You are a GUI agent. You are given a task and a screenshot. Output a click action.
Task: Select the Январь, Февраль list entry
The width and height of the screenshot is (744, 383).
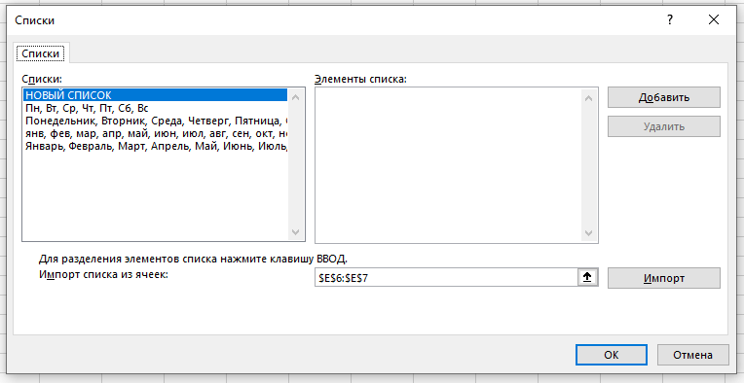[x=156, y=146]
